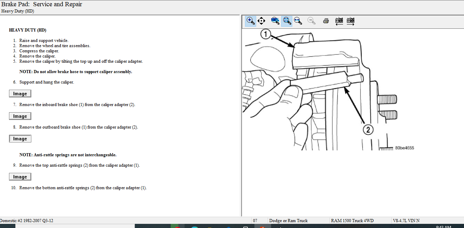This screenshot has height=228, width=464.
Task: Click step 5 about tilting the caliper
Action: (81, 61)
